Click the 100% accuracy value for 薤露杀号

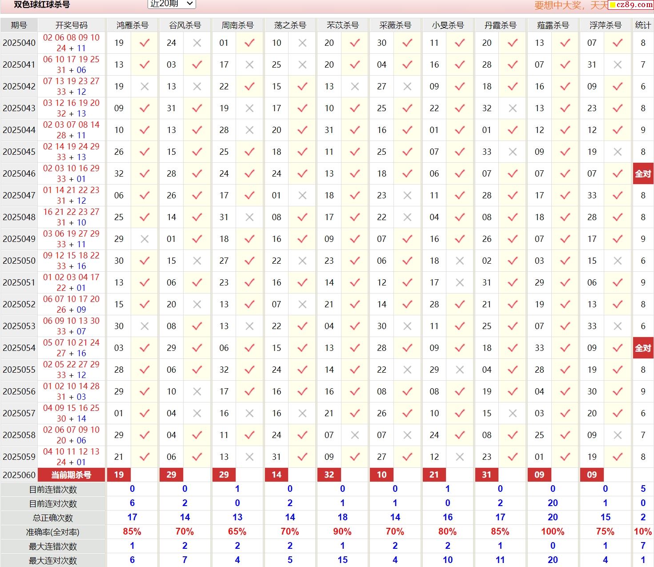point(553,532)
